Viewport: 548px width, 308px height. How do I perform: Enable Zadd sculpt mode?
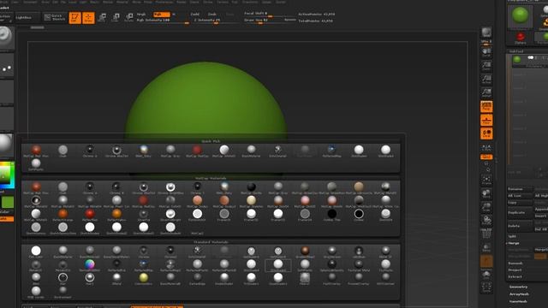coord(195,15)
